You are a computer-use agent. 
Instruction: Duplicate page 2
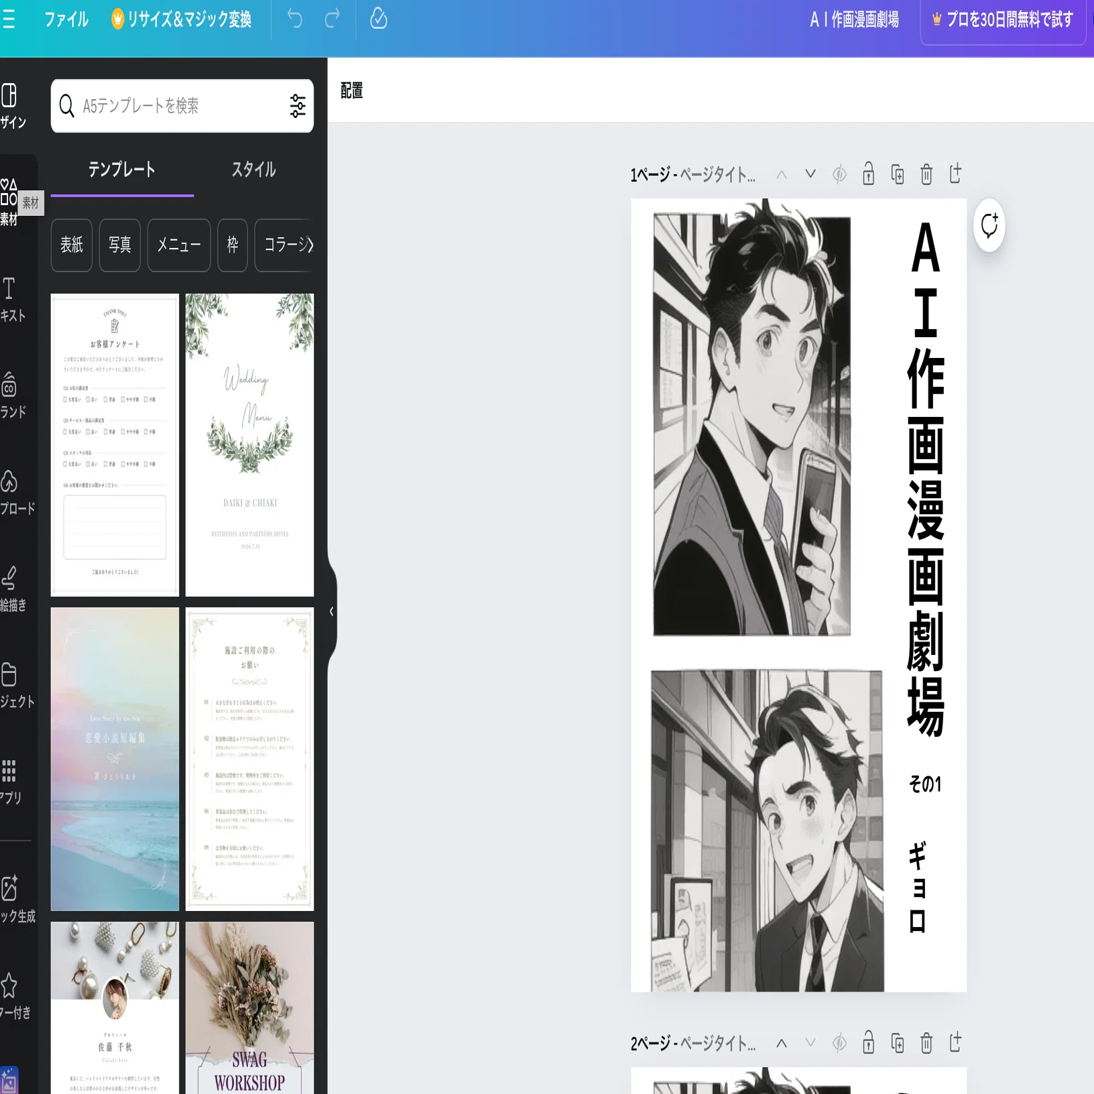898,1043
